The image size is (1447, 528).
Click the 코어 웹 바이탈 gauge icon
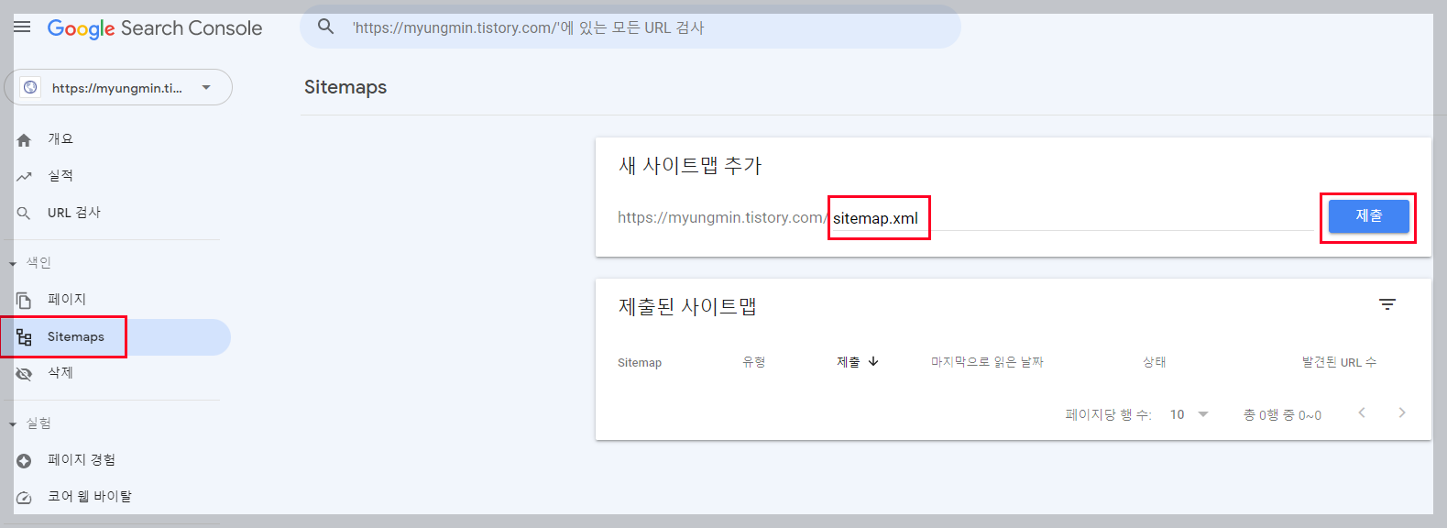pos(24,497)
